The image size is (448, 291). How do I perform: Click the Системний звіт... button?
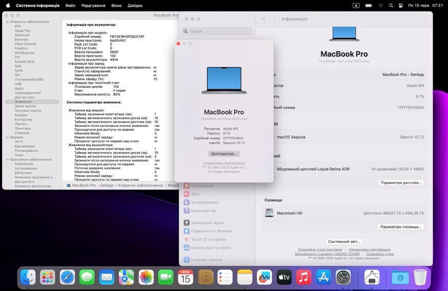tap(344, 242)
